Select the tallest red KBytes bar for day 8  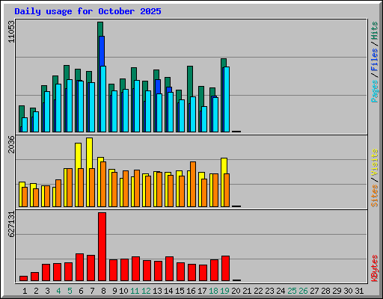tap(102, 247)
